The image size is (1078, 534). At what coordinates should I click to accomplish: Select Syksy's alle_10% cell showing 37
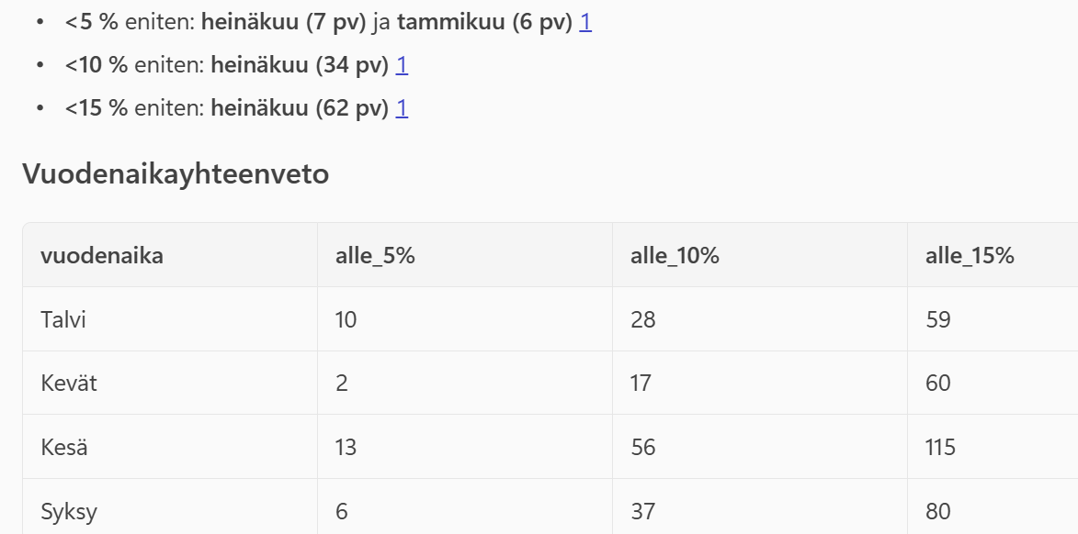pos(643,511)
